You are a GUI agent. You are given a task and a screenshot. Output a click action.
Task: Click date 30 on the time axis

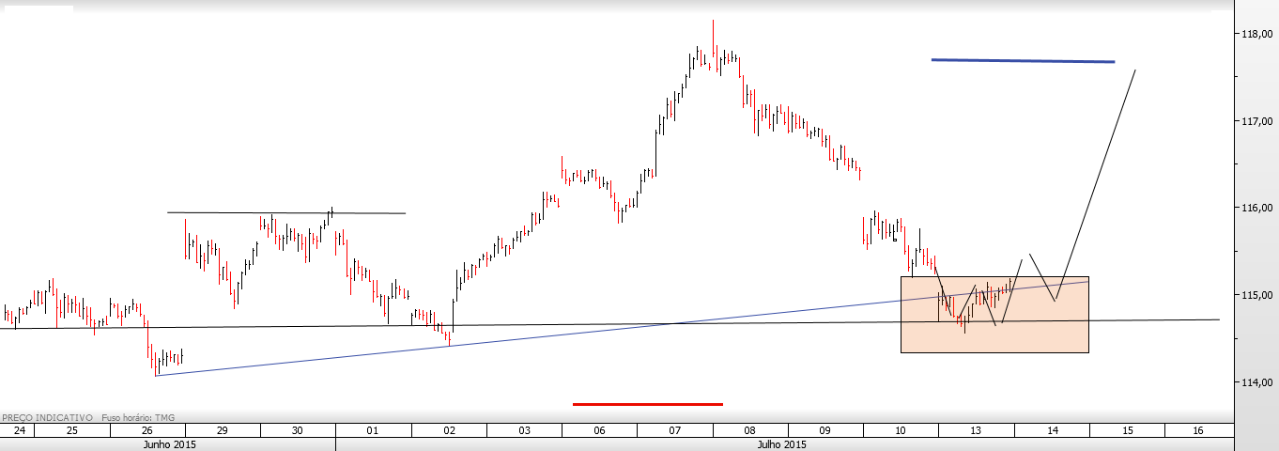(x=298, y=430)
